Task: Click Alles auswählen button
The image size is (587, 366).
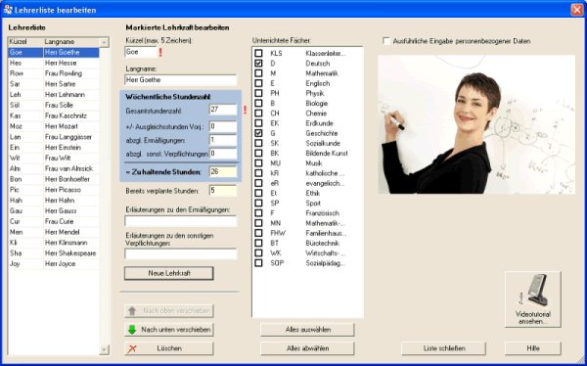Action: [x=307, y=330]
